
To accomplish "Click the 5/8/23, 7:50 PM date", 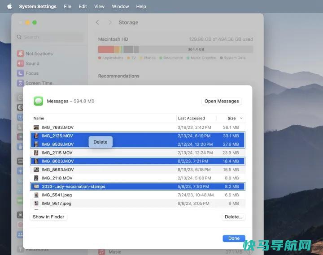I will [x=193, y=187].
